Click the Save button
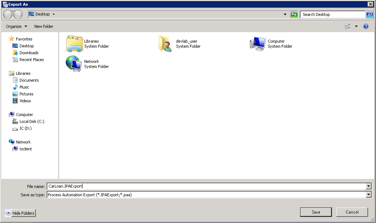The height and width of the screenshot is (223, 376). (316, 212)
